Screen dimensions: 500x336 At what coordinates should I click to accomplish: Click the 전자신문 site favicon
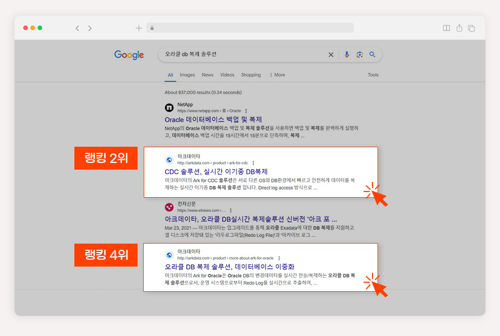(x=169, y=207)
